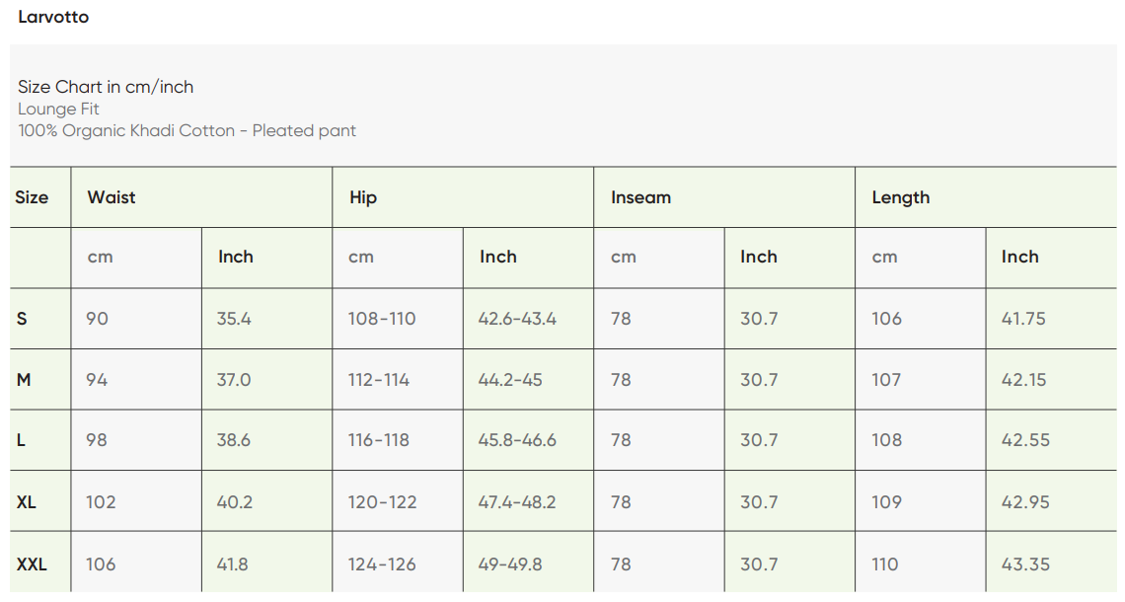Select hip range 112-114 for size M

coord(378,380)
